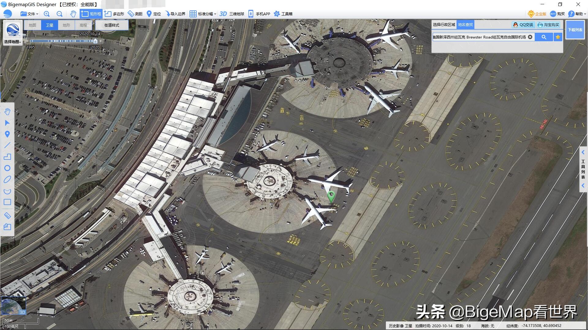Viewport: 588px width, 330px height.
Task: Activate the 矩形框 rectangle selection tool
Action: (x=91, y=14)
